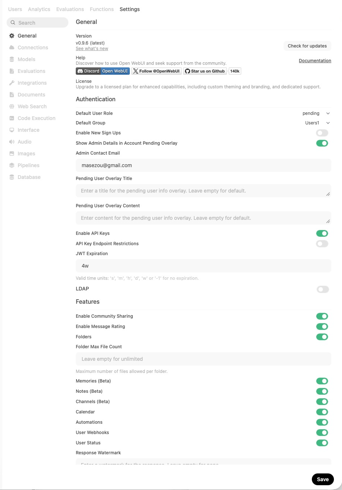342x490 pixels.
Task: Focus the sidebar Search field
Action: pos(38,22)
